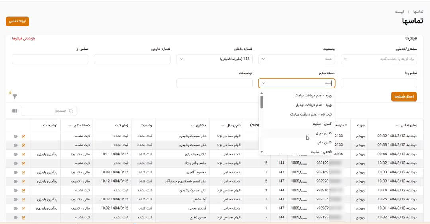
Task: Edit the call of آوا عشقی
Action: click(x=24, y=200)
